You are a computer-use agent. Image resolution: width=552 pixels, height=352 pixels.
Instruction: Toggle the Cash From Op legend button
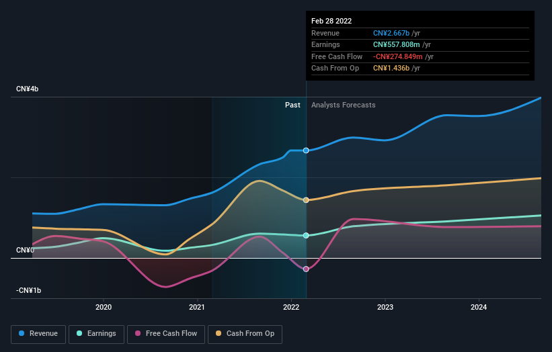pyautogui.click(x=245, y=334)
